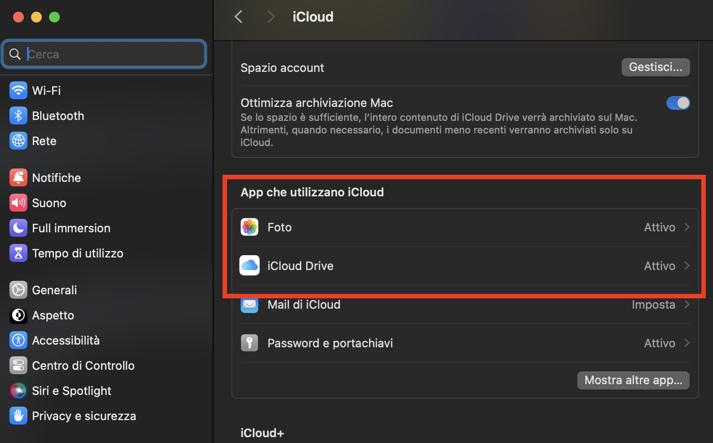Click the Gestisci... button

[655, 67]
